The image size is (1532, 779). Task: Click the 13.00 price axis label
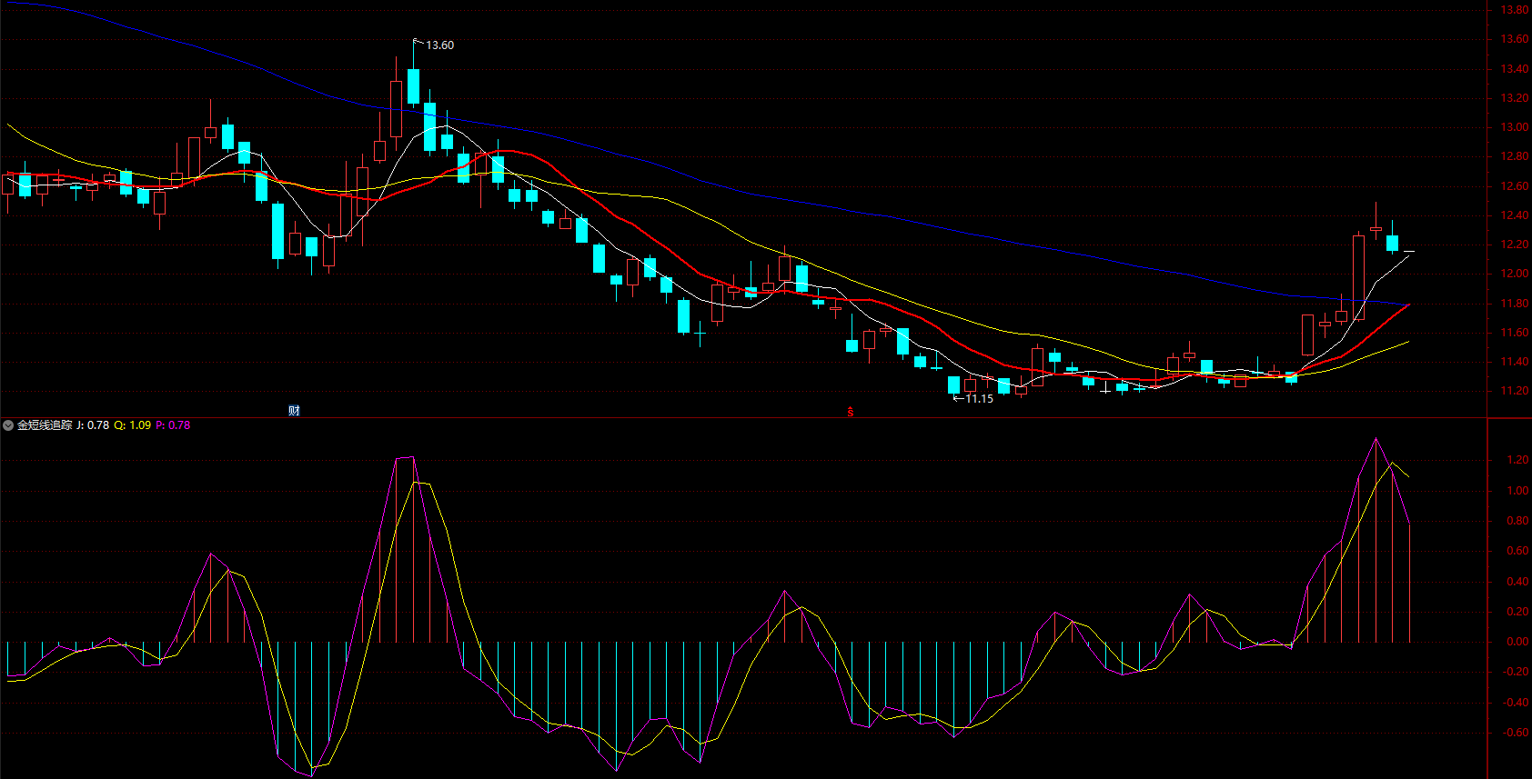click(x=1515, y=127)
